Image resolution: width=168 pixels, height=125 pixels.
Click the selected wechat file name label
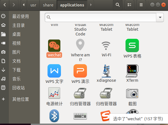(x=54, y=55)
